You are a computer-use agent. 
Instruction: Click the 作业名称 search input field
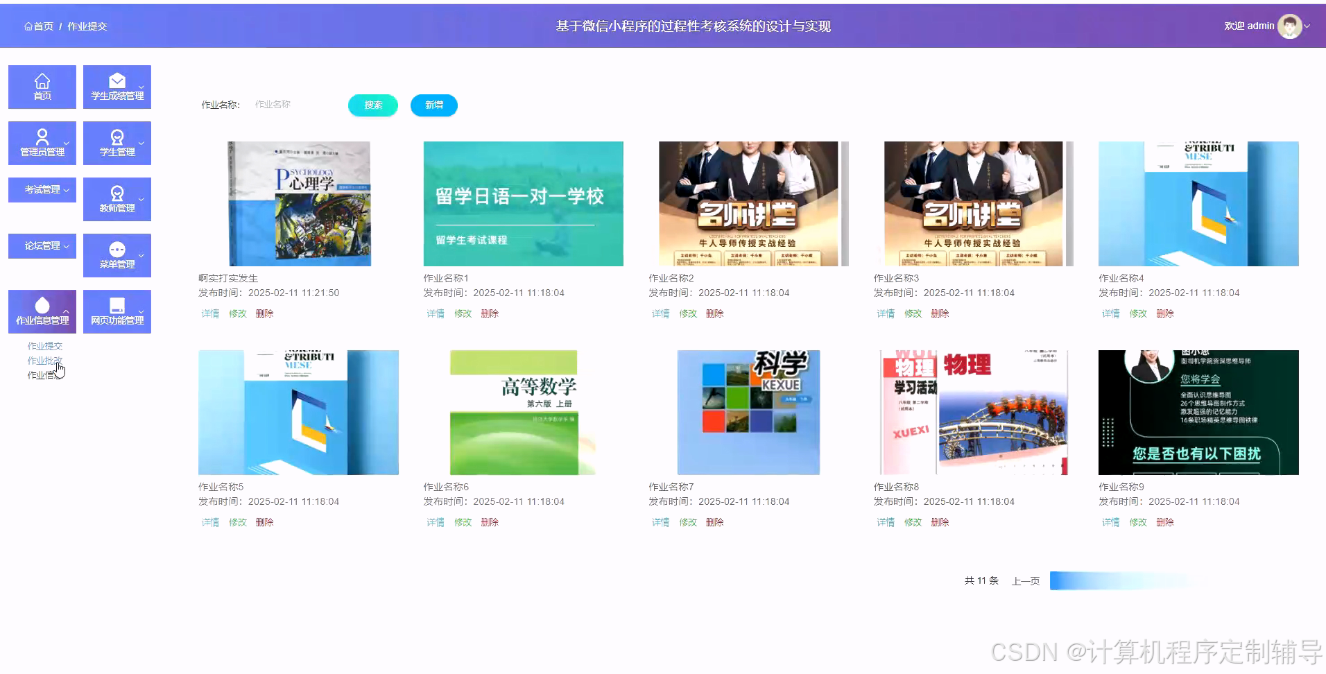(x=291, y=104)
